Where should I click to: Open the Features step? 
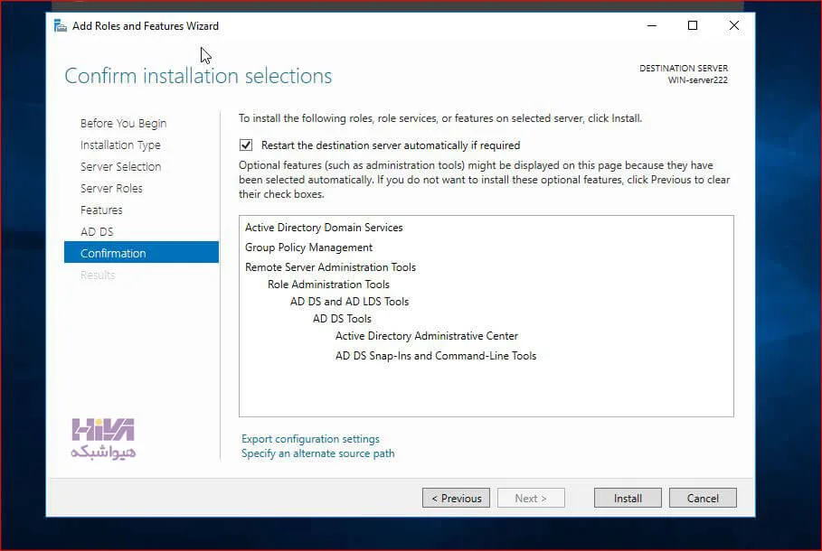(x=101, y=210)
